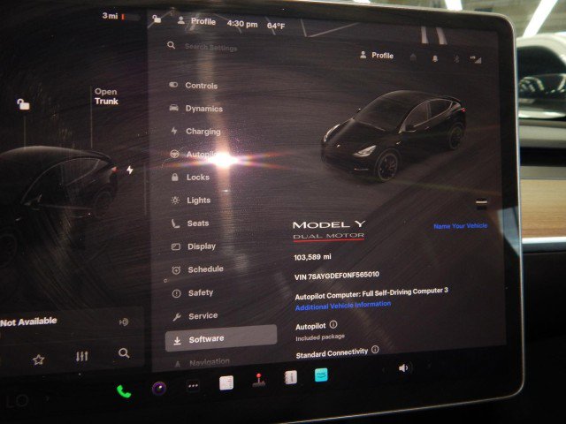This screenshot has height=424, width=566.
Task: Tap info icon beside Autopilot
Action: click(333, 326)
